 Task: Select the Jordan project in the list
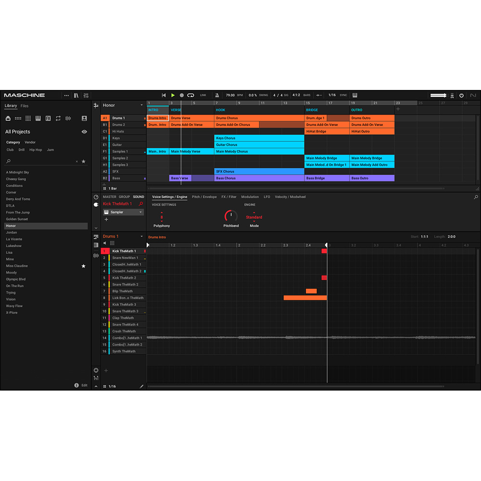point(12,232)
